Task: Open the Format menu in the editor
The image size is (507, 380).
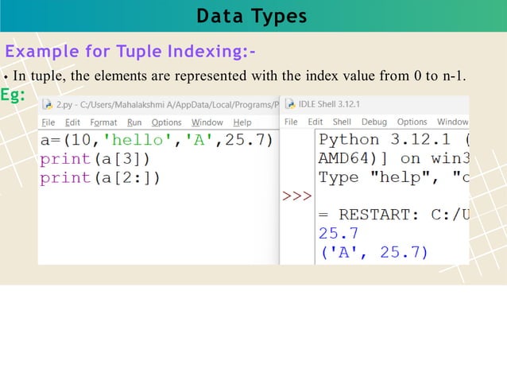Action: click(x=103, y=122)
